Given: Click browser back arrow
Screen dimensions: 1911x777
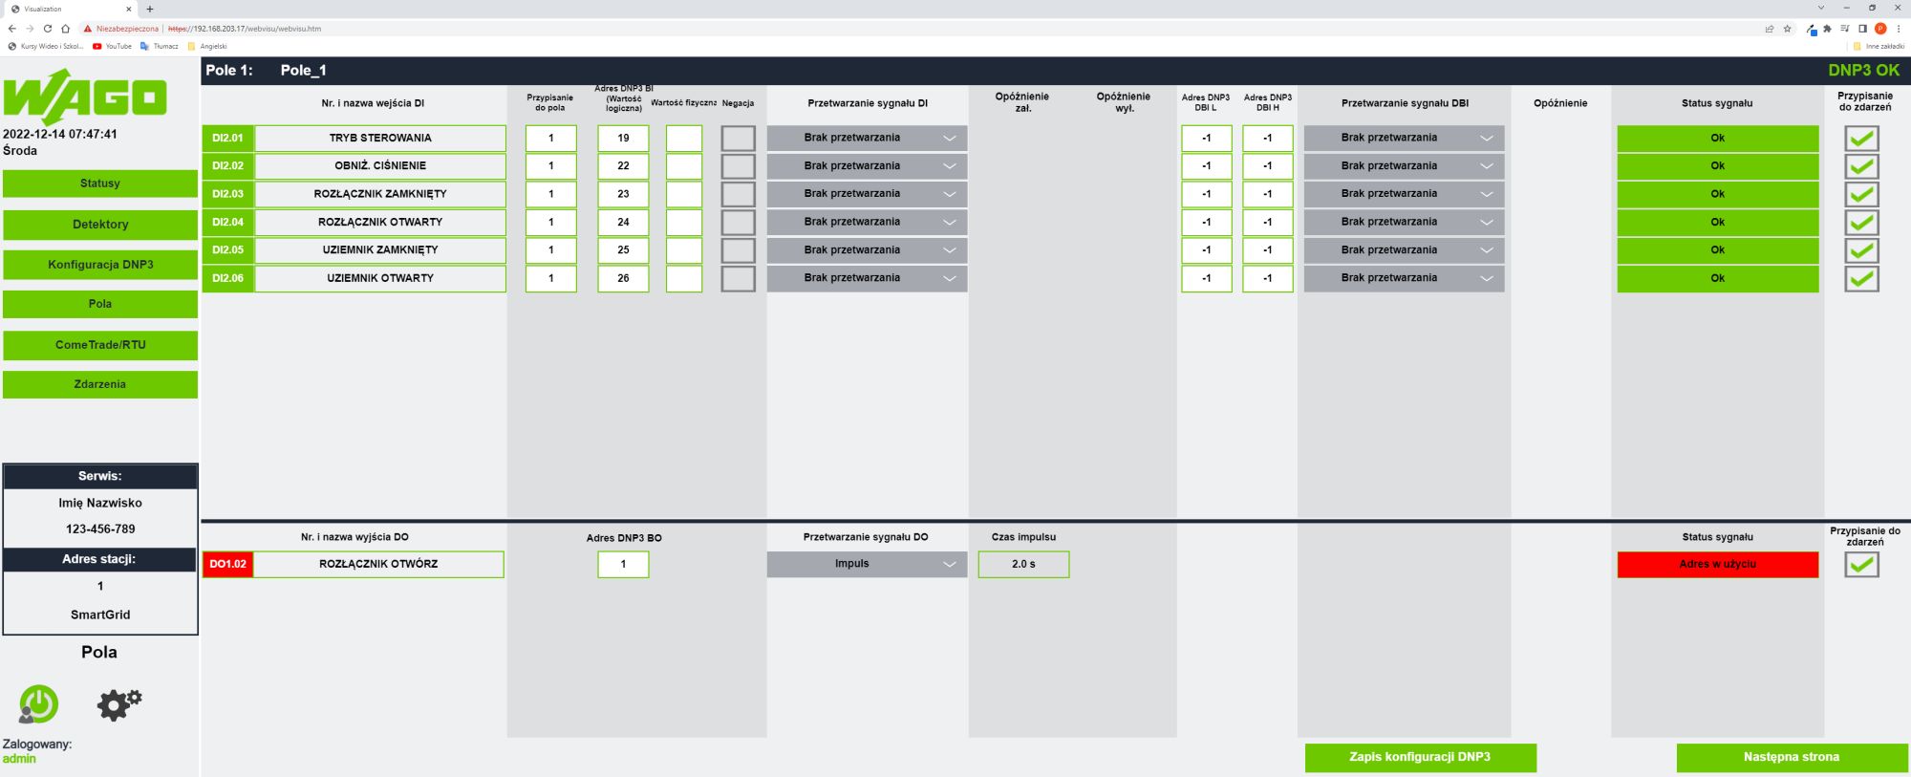Looking at the screenshot, I should [12, 29].
